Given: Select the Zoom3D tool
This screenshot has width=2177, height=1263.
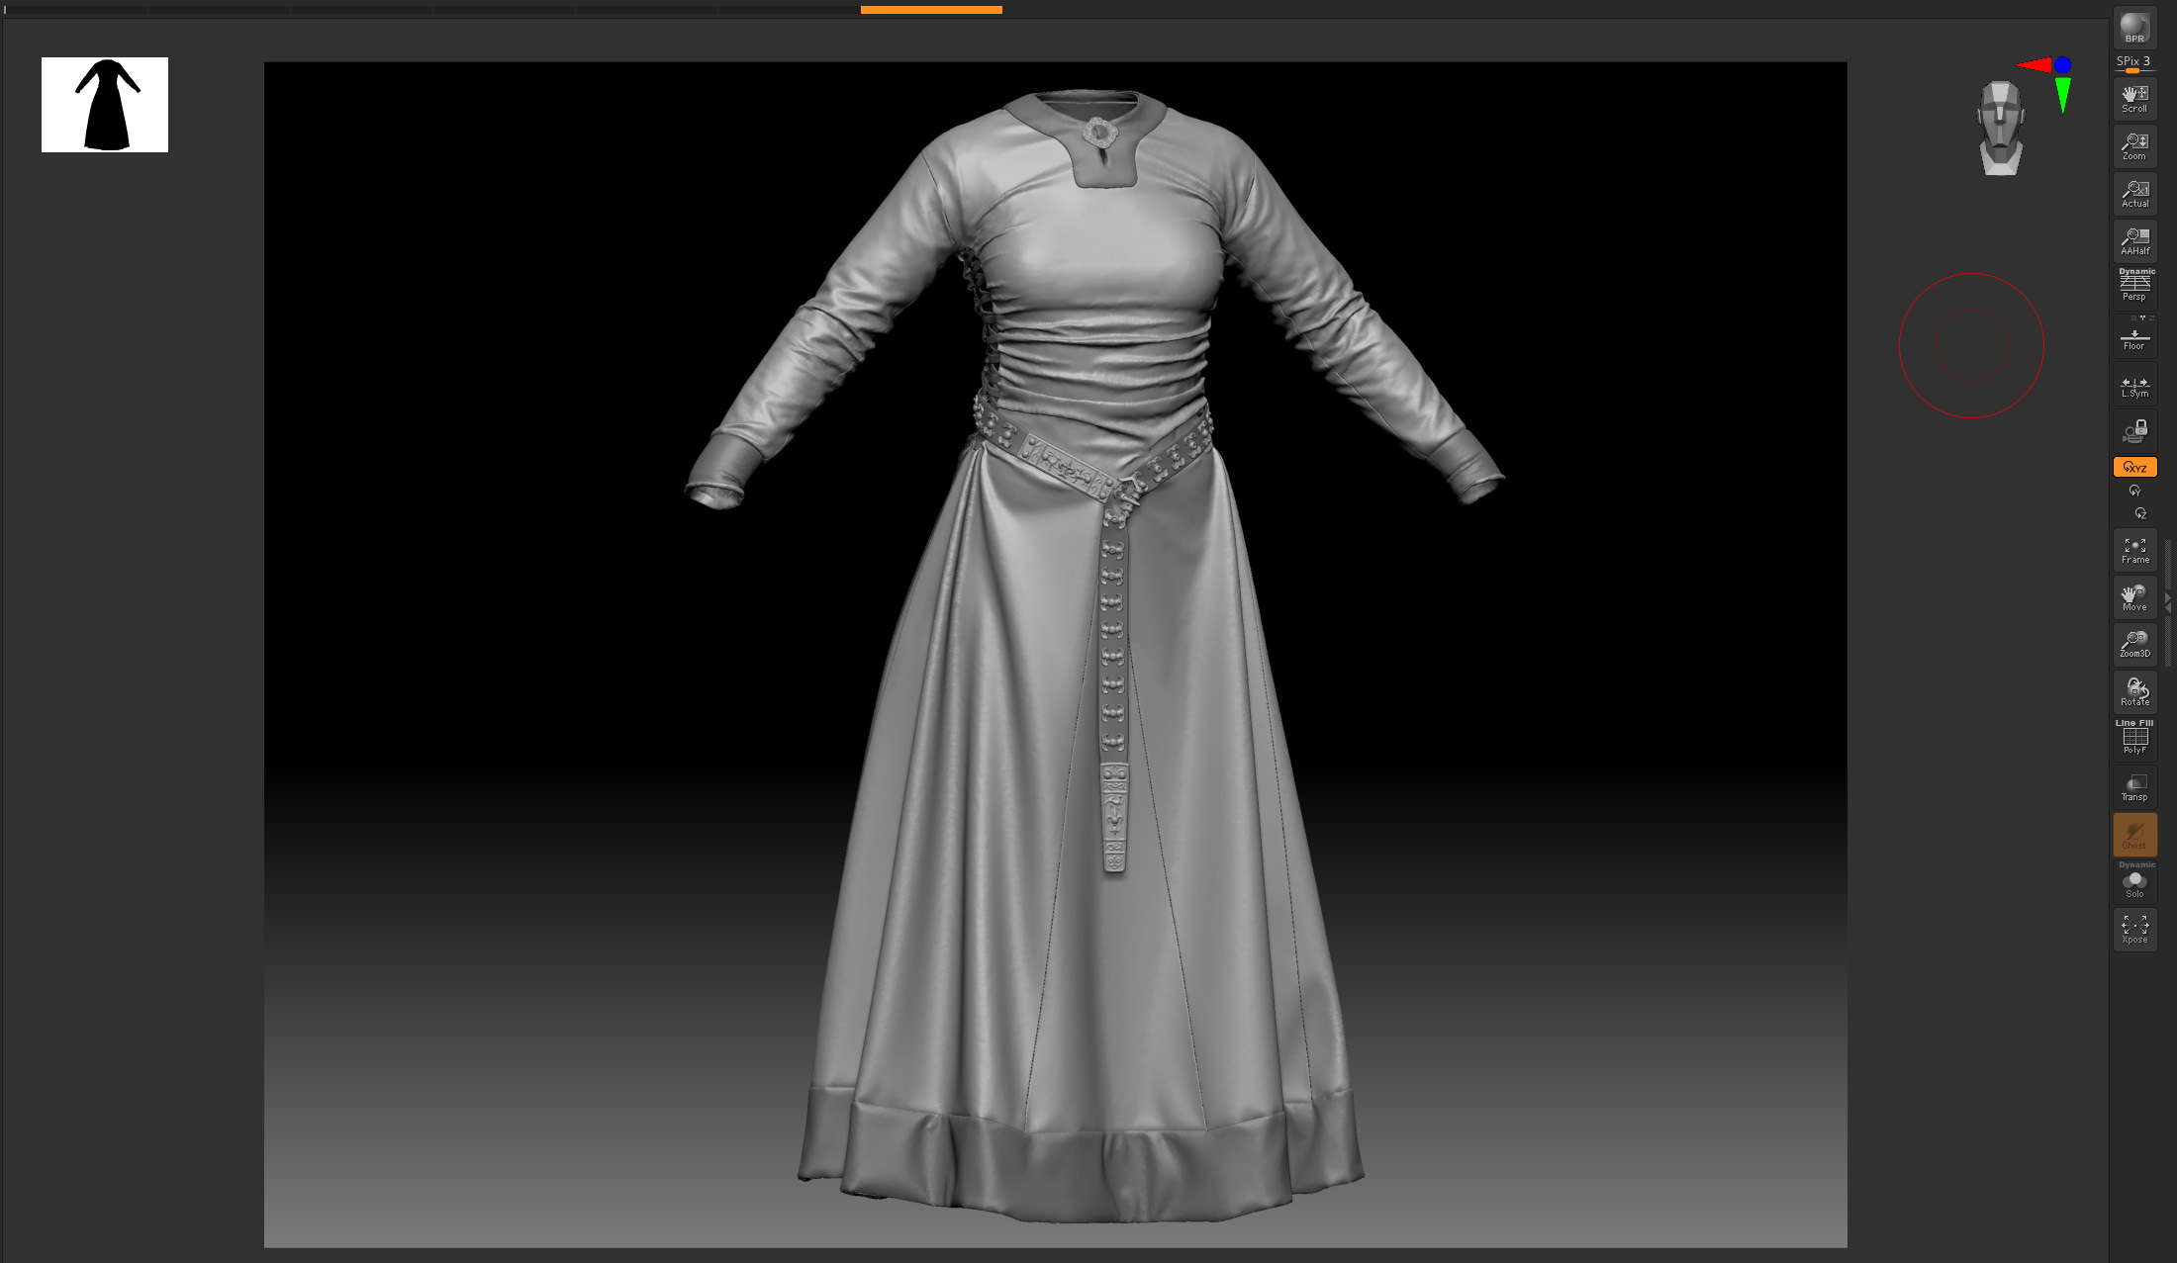Looking at the screenshot, I should [2134, 645].
